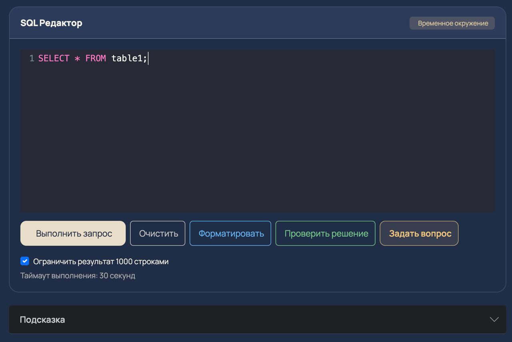The height and width of the screenshot is (342, 512).
Task: Check solution via Проверить решение
Action: click(326, 233)
